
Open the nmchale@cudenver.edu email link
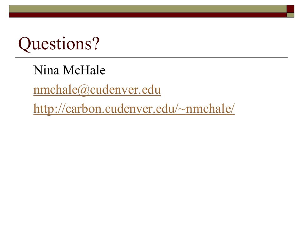pos(97,90)
